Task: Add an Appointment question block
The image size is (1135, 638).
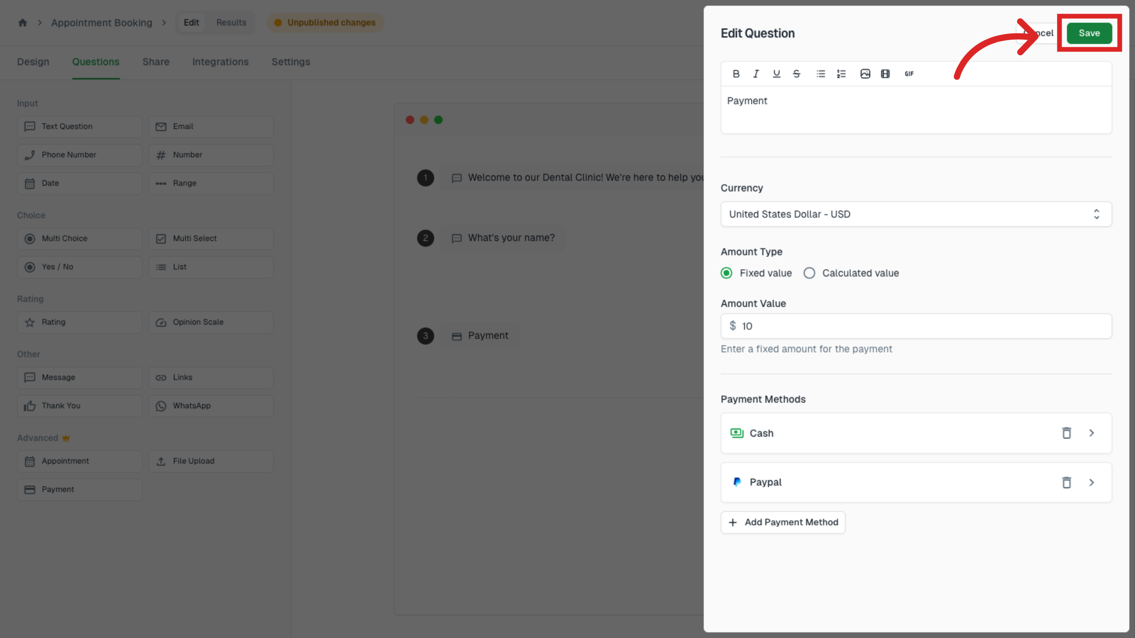Action: point(79,461)
